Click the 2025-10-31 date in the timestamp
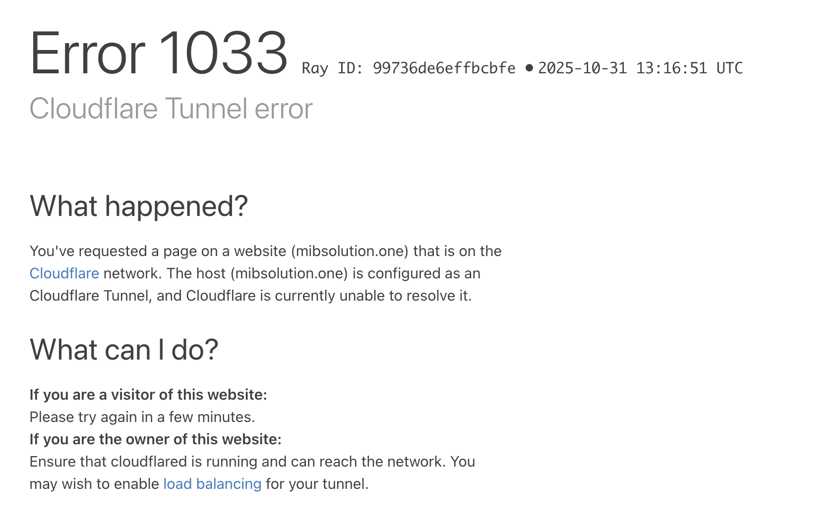Screen dimensions: 835x528 (582, 68)
